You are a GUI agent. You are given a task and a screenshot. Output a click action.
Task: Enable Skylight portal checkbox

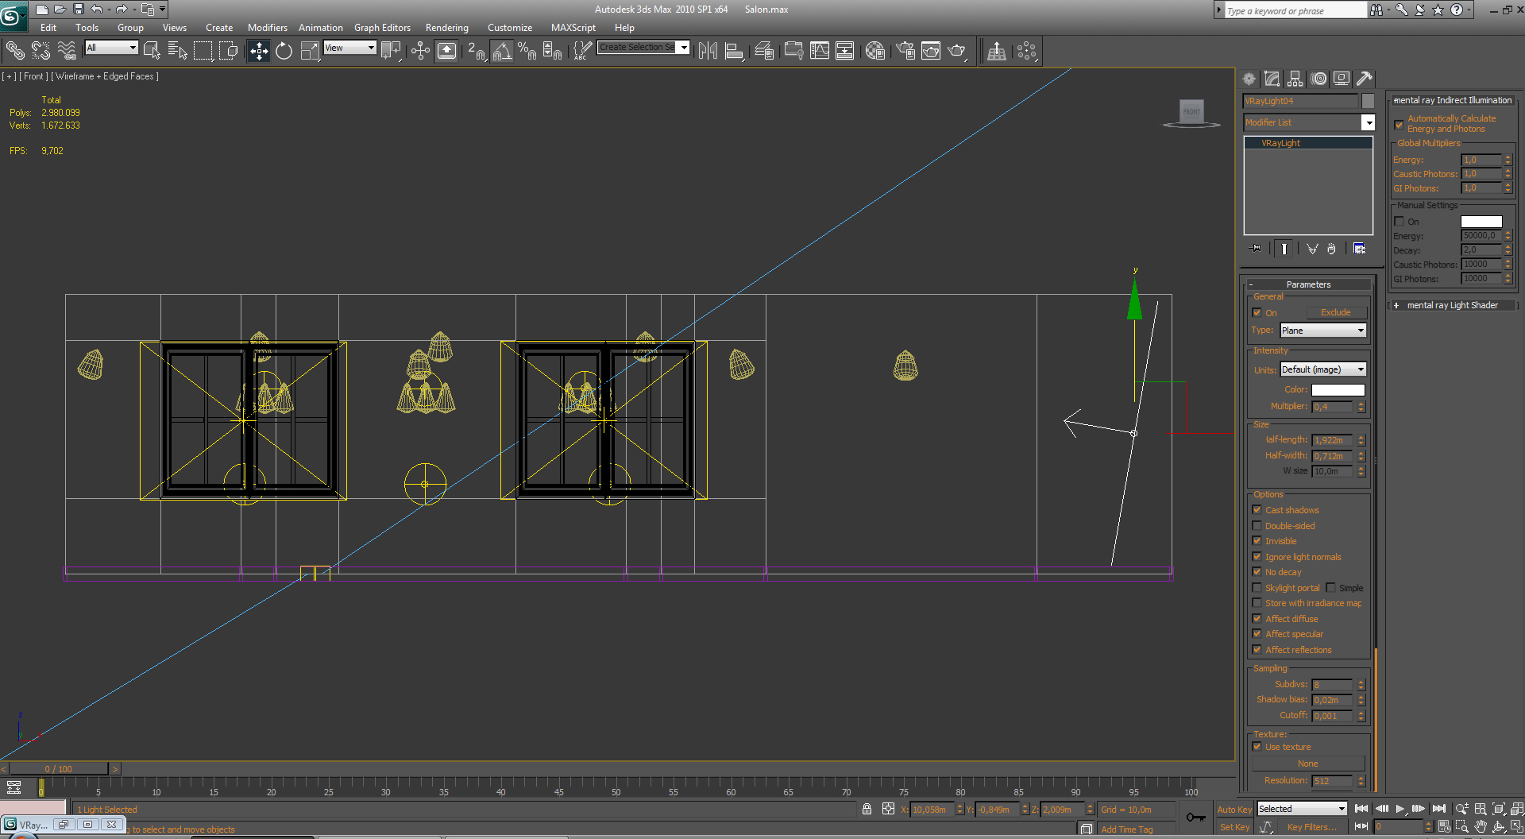(1257, 588)
